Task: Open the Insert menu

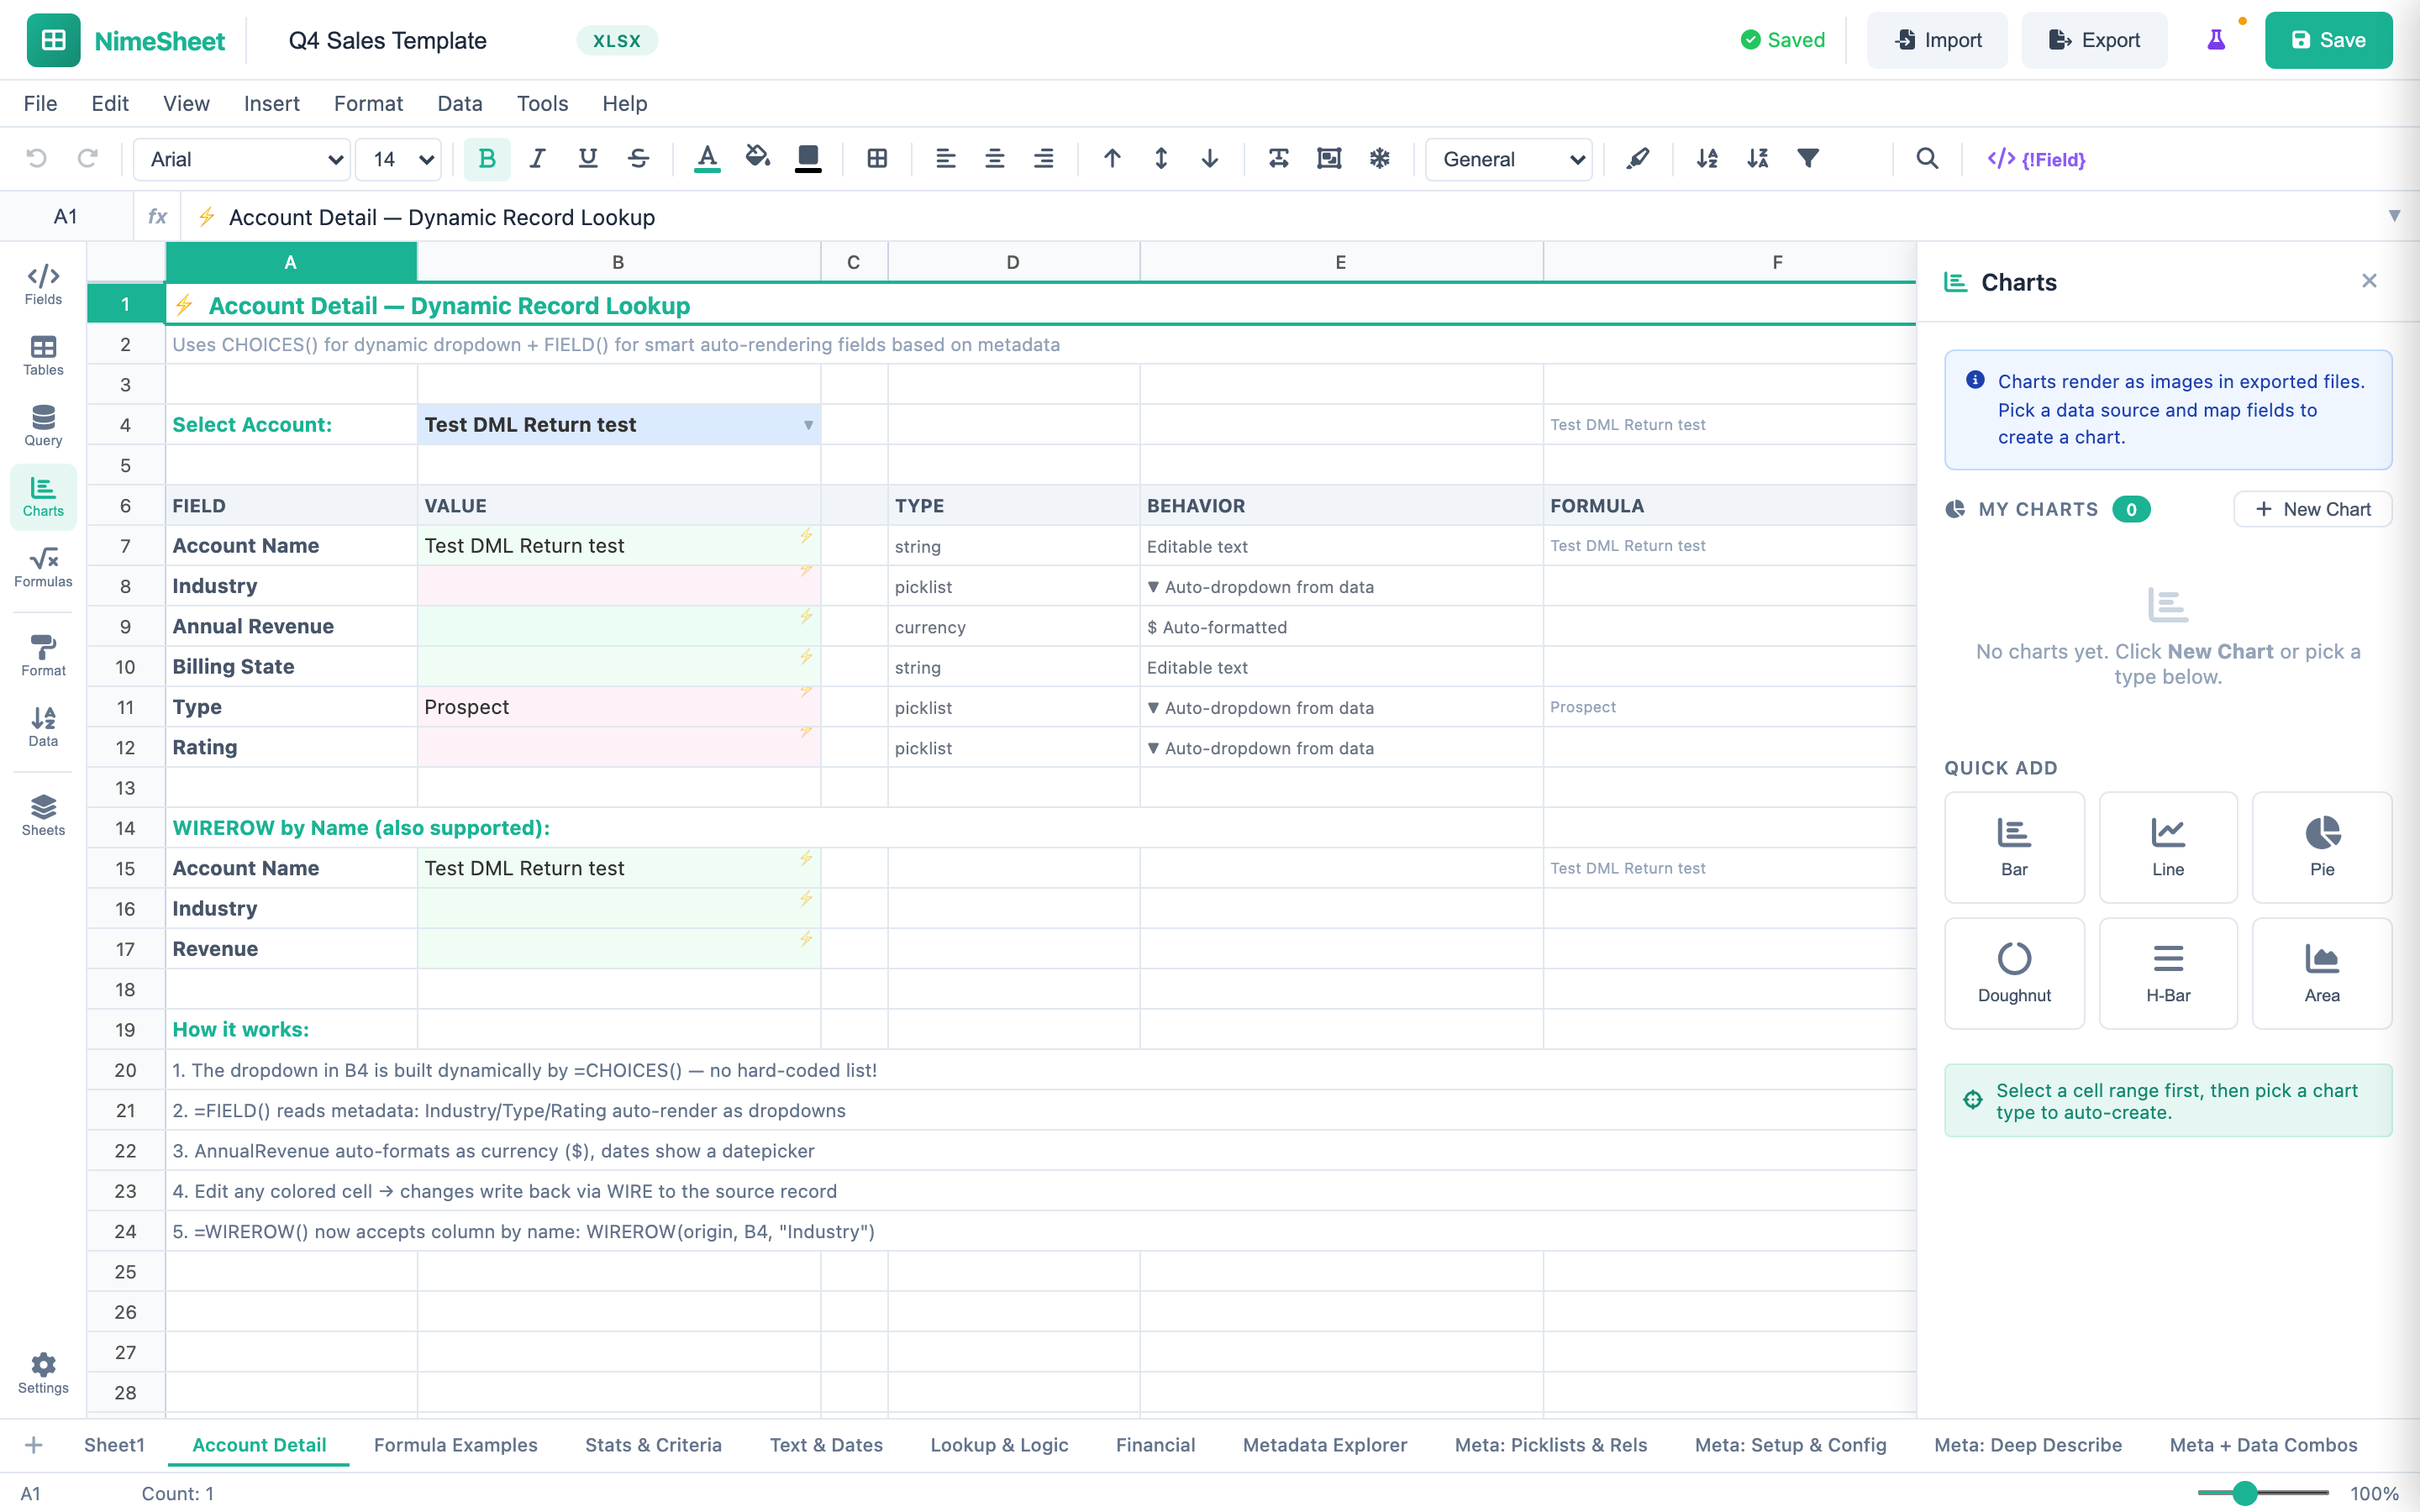Action: coord(272,103)
